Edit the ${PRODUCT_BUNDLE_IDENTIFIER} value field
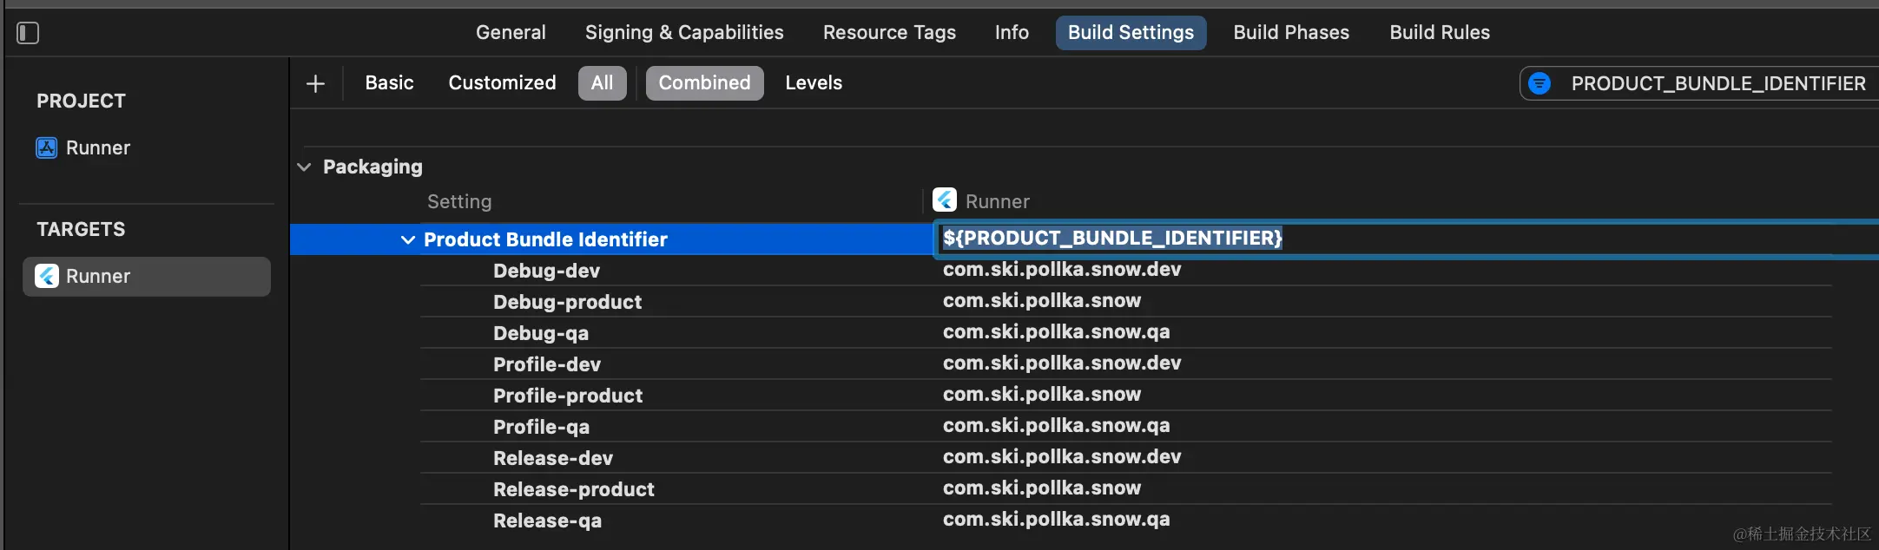The image size is (1879, 550). click(x=1112, y=239)
